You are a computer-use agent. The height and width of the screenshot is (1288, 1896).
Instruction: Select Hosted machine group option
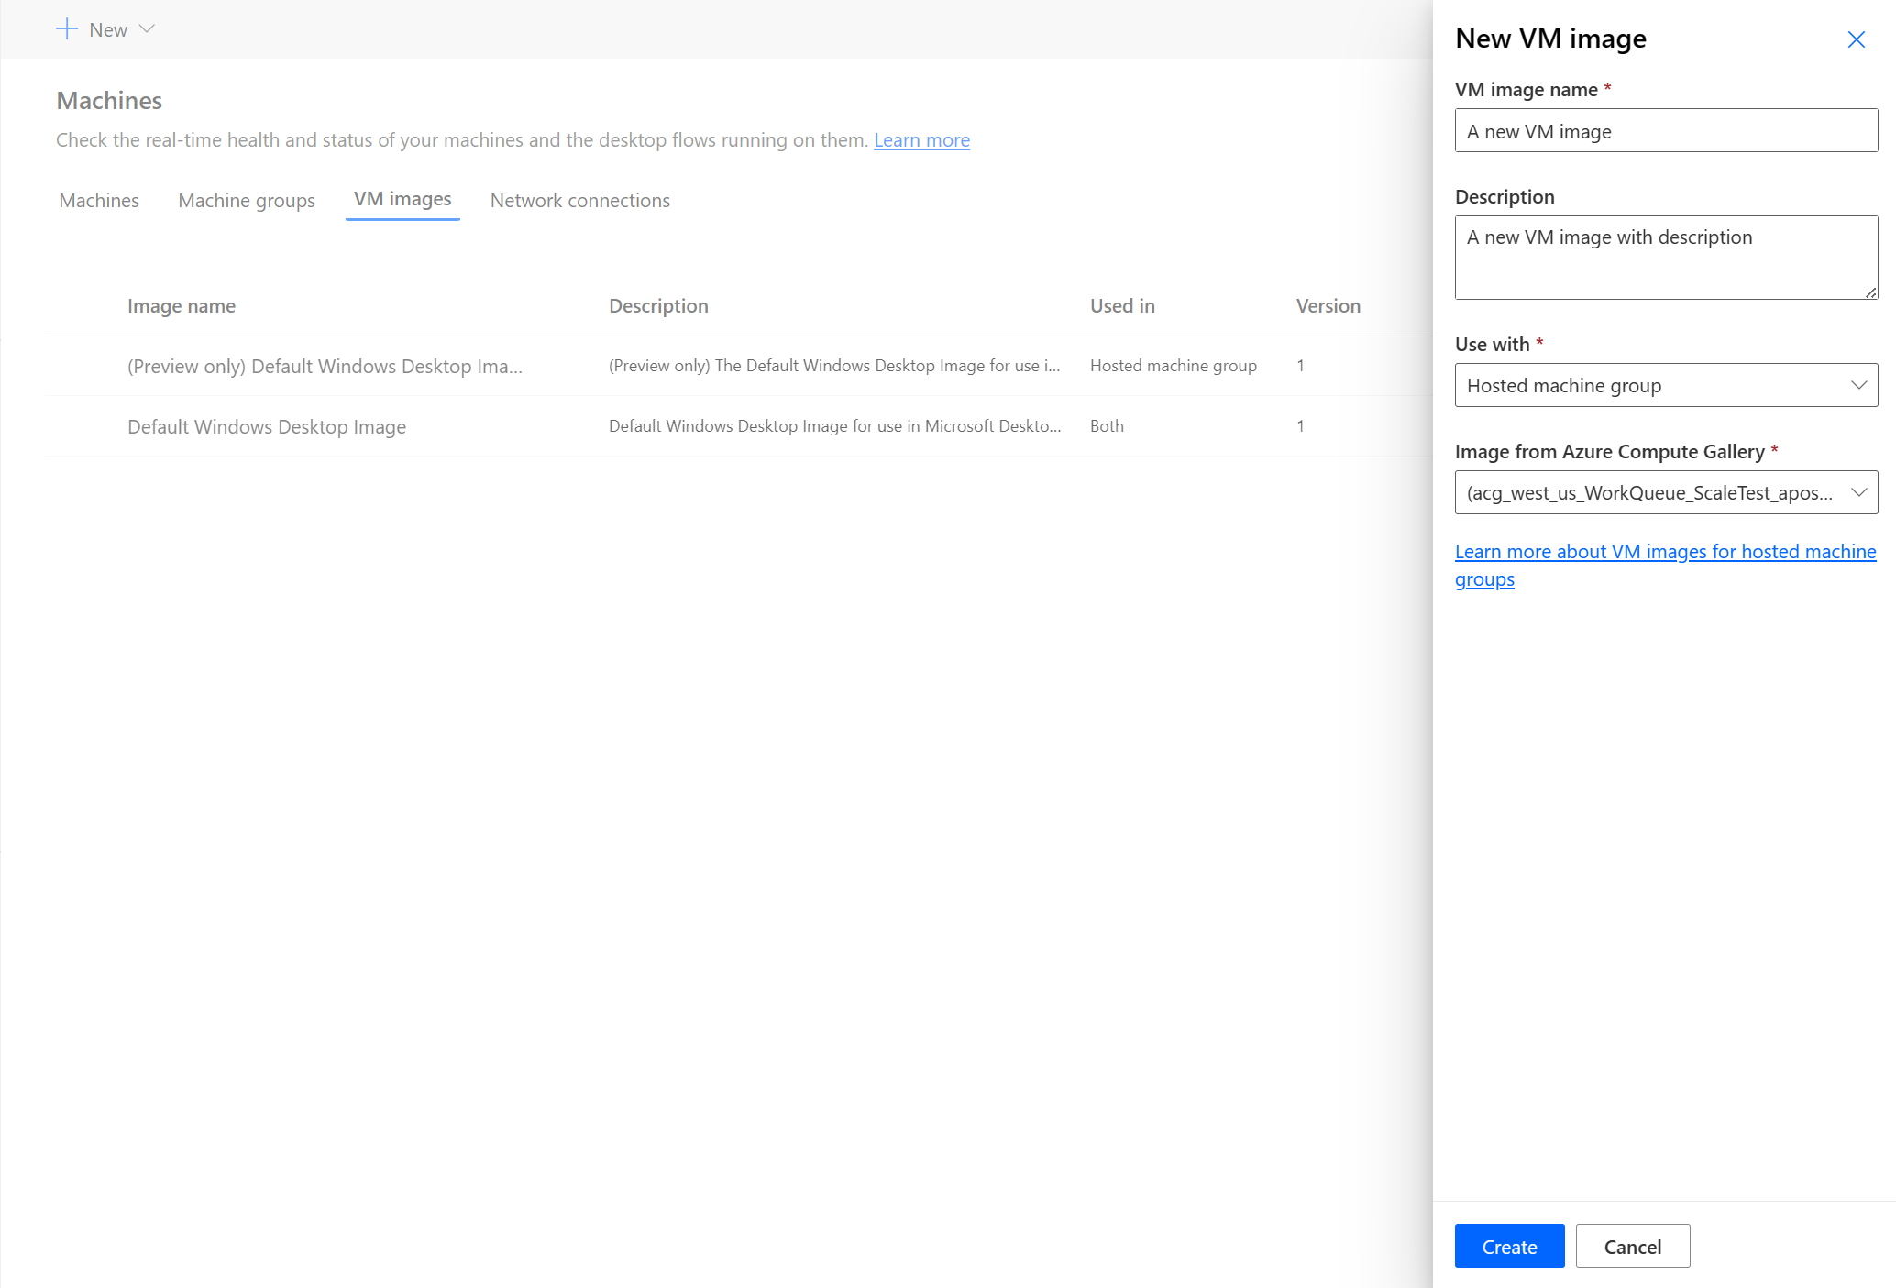1665,384
